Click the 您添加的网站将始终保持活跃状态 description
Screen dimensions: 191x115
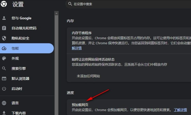point(119,64)
